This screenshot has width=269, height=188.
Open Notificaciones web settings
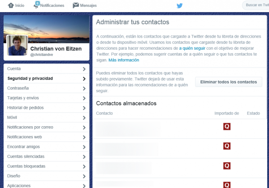pyautogui.click(x=46, y=137)
